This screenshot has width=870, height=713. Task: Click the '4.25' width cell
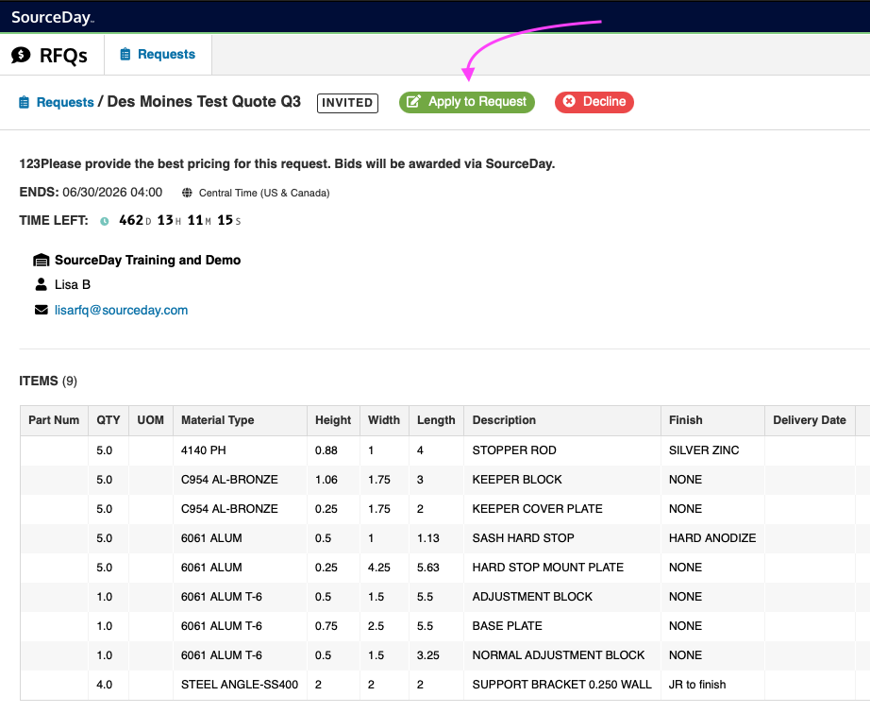[x=384, y=568]
